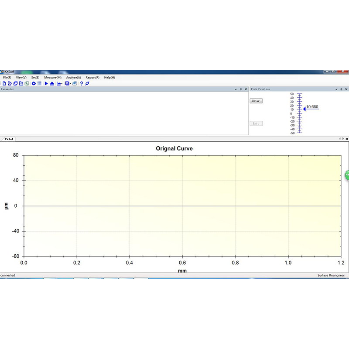The height and width of the screenshot is (349, 349).
Task: Click the New file toolbar icon
Action: click(x=4, y=83)
